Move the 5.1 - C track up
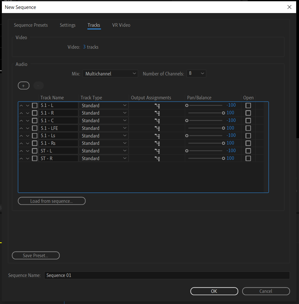 21,120
